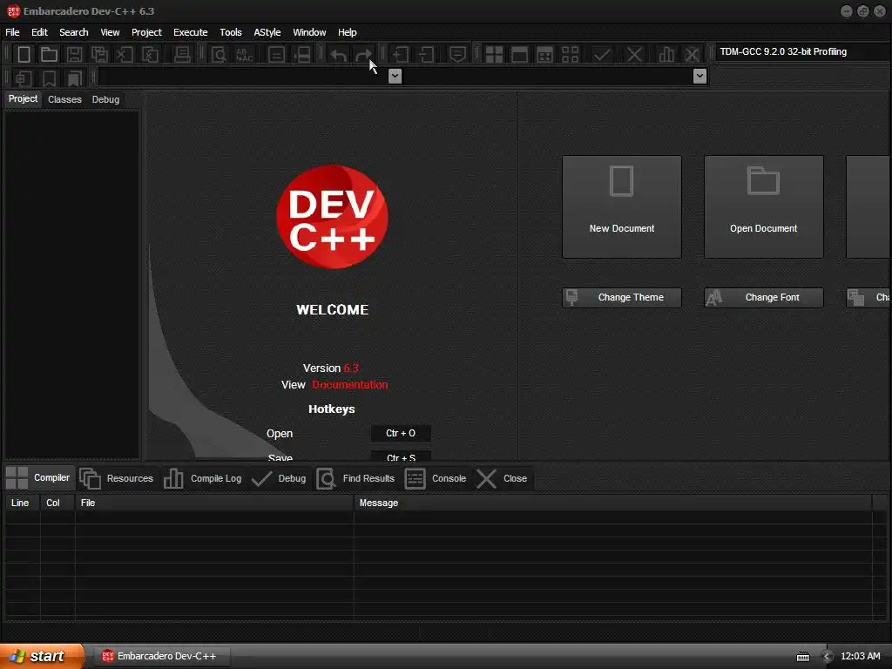Screen dimensions: 892x669
Task: Click the File column header
Action: (214, 503)
